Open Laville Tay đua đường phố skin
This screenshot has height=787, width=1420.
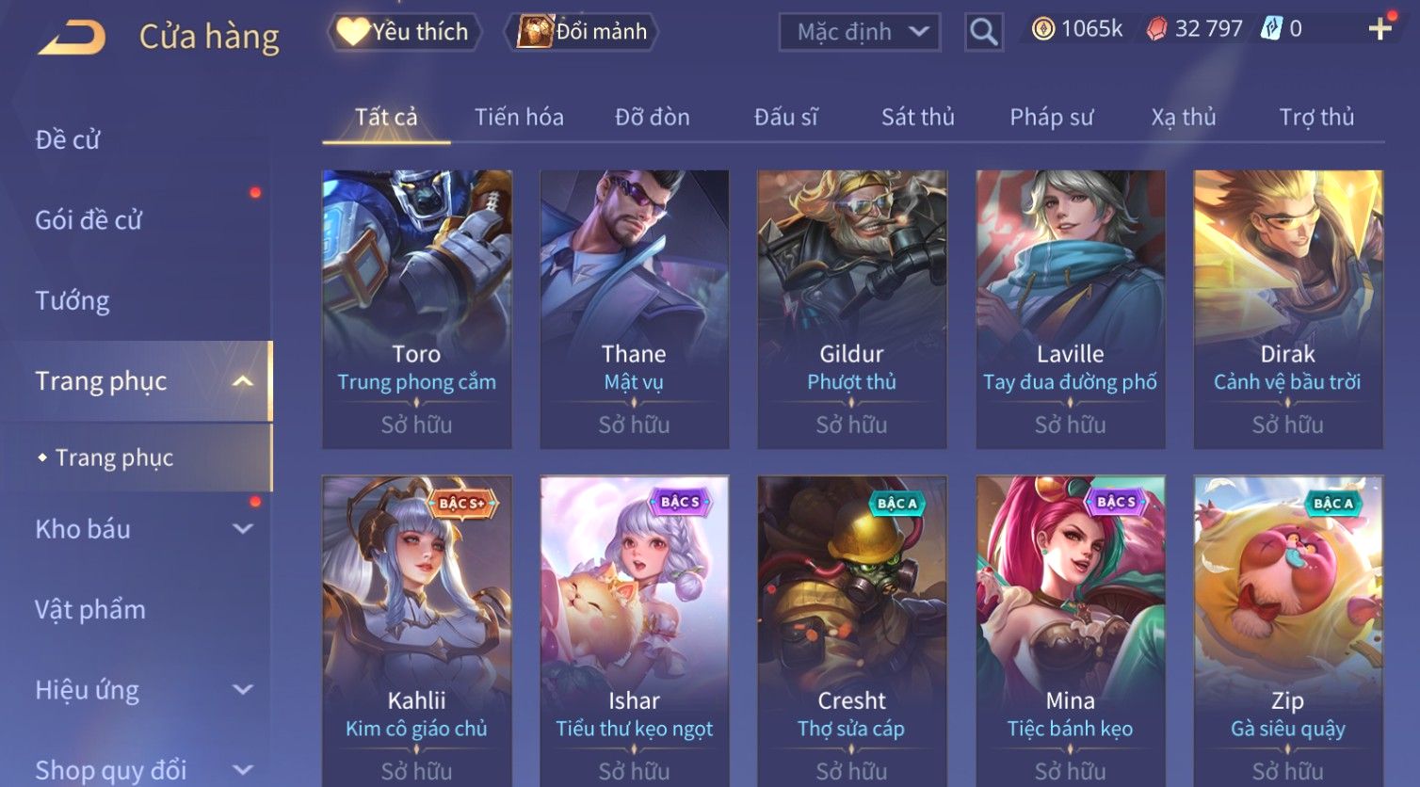pos(1071,309)
